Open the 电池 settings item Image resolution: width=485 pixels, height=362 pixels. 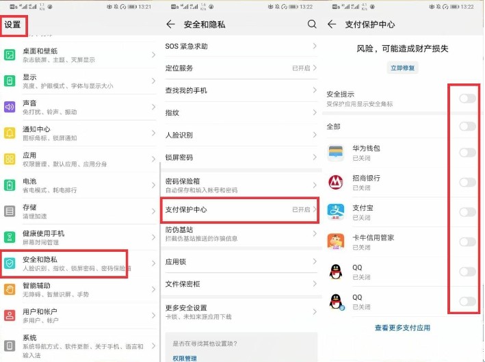pyautogui.click(x=75, y=185)
